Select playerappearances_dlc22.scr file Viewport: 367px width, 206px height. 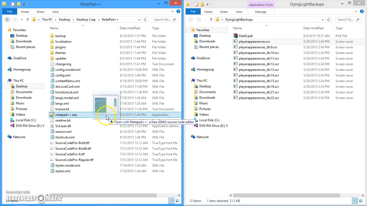259,98
